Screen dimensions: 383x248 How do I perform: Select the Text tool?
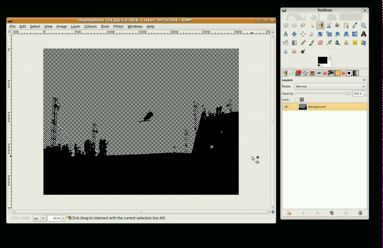point(363,34)
